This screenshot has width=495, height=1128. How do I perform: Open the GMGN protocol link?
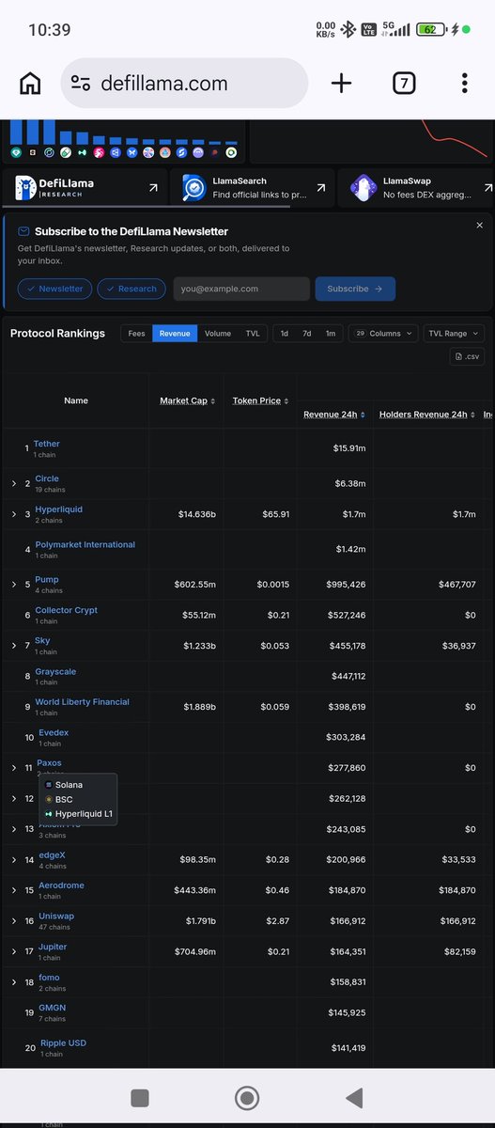coord(52,1008)
